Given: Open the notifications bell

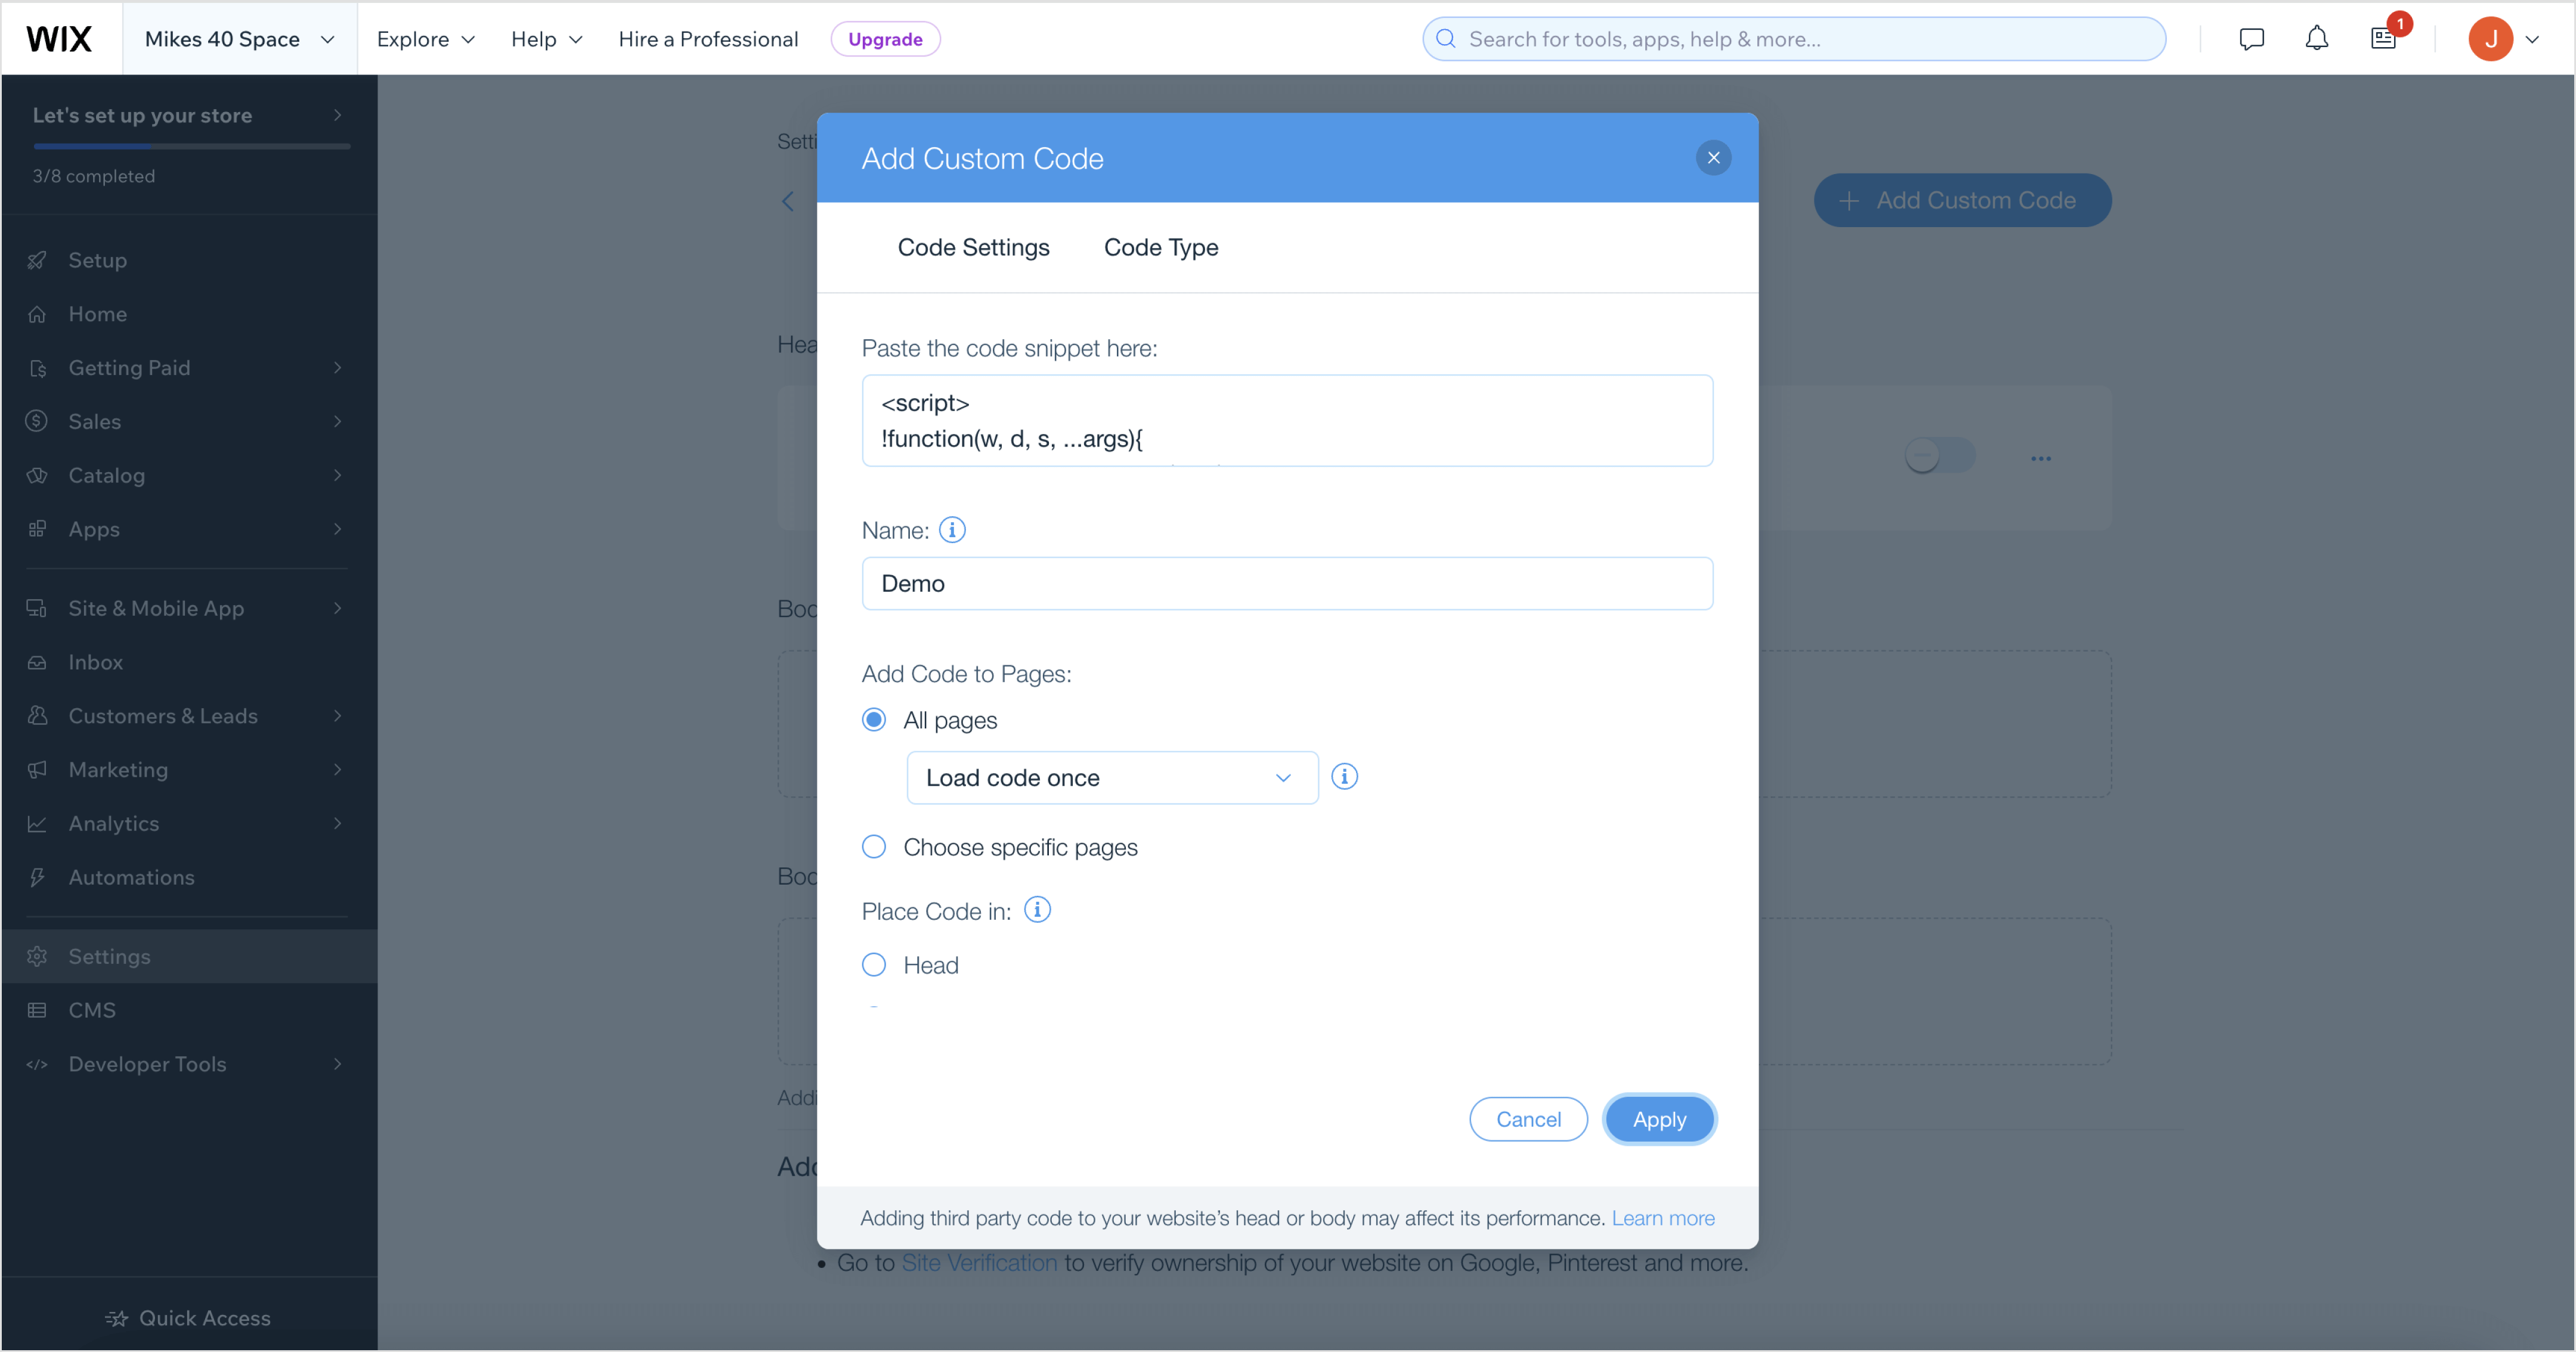Looking at the screenshot, I should click(x=2316, y=39).
